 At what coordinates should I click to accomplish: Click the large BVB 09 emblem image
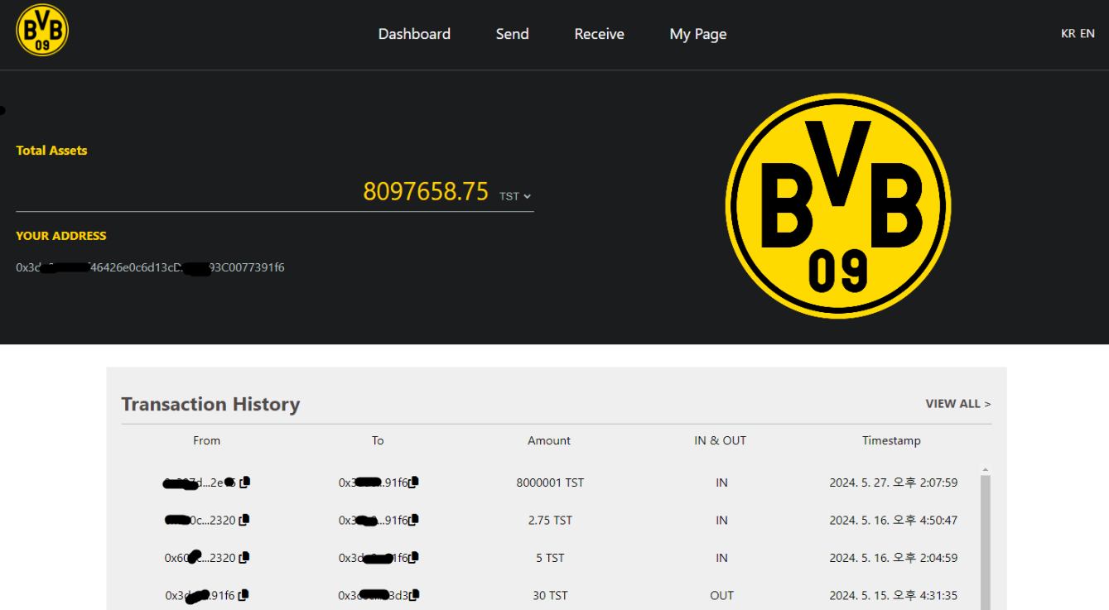pos(838,205)
